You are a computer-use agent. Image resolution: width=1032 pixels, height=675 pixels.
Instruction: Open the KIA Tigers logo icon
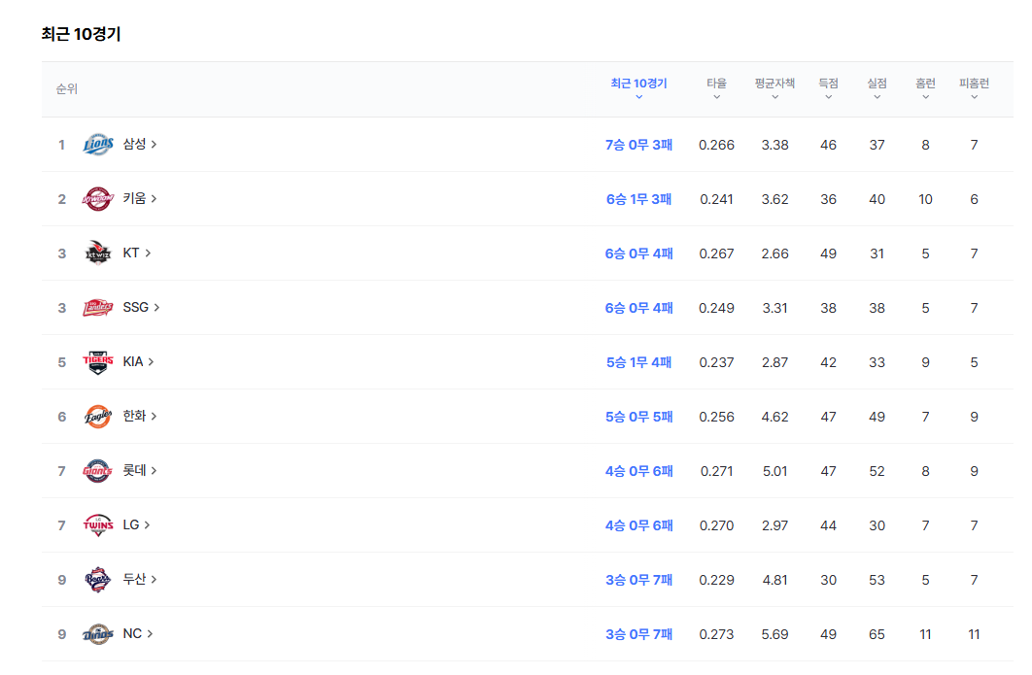pos(98,362)
